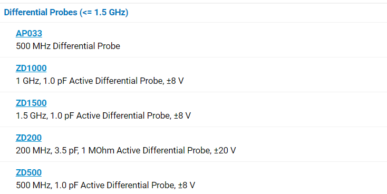Click the '±20 V' text in ZD200 row
This screenshot has height=194, width=387.
click(225, 151)
